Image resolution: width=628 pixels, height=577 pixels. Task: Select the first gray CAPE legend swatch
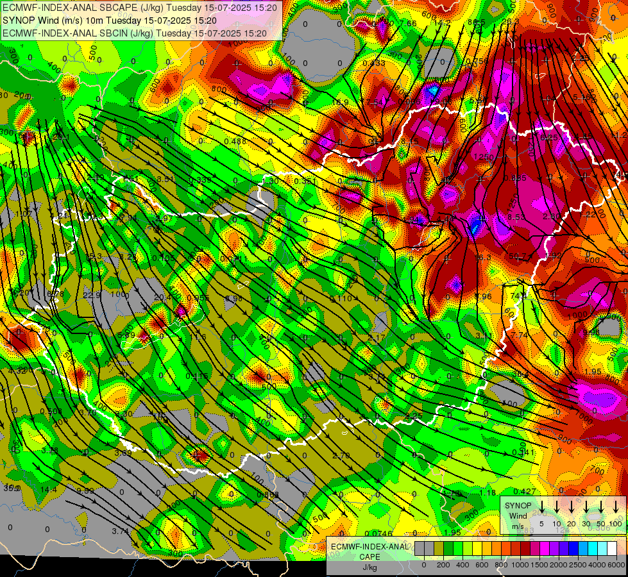[x=420, y=548]
